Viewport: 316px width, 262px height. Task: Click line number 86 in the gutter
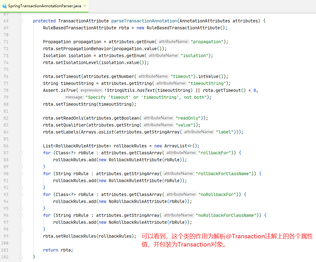6,146
